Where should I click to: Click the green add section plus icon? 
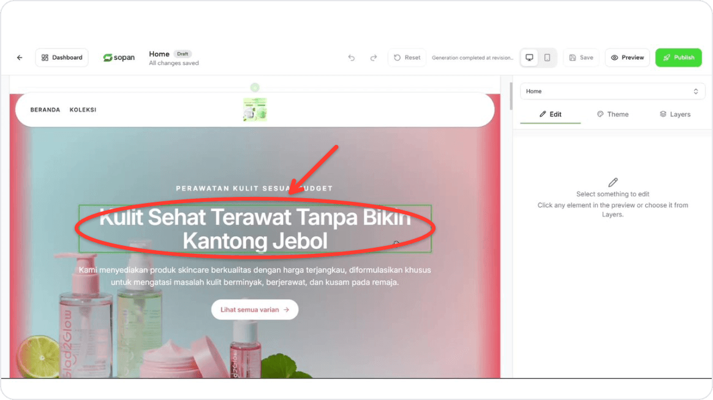point(255,87)
